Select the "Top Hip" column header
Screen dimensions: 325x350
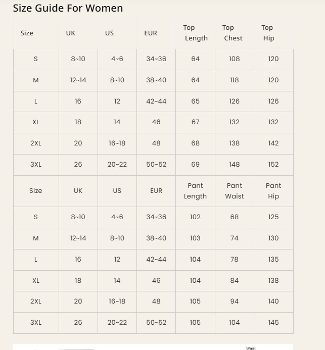pos(268,33)
